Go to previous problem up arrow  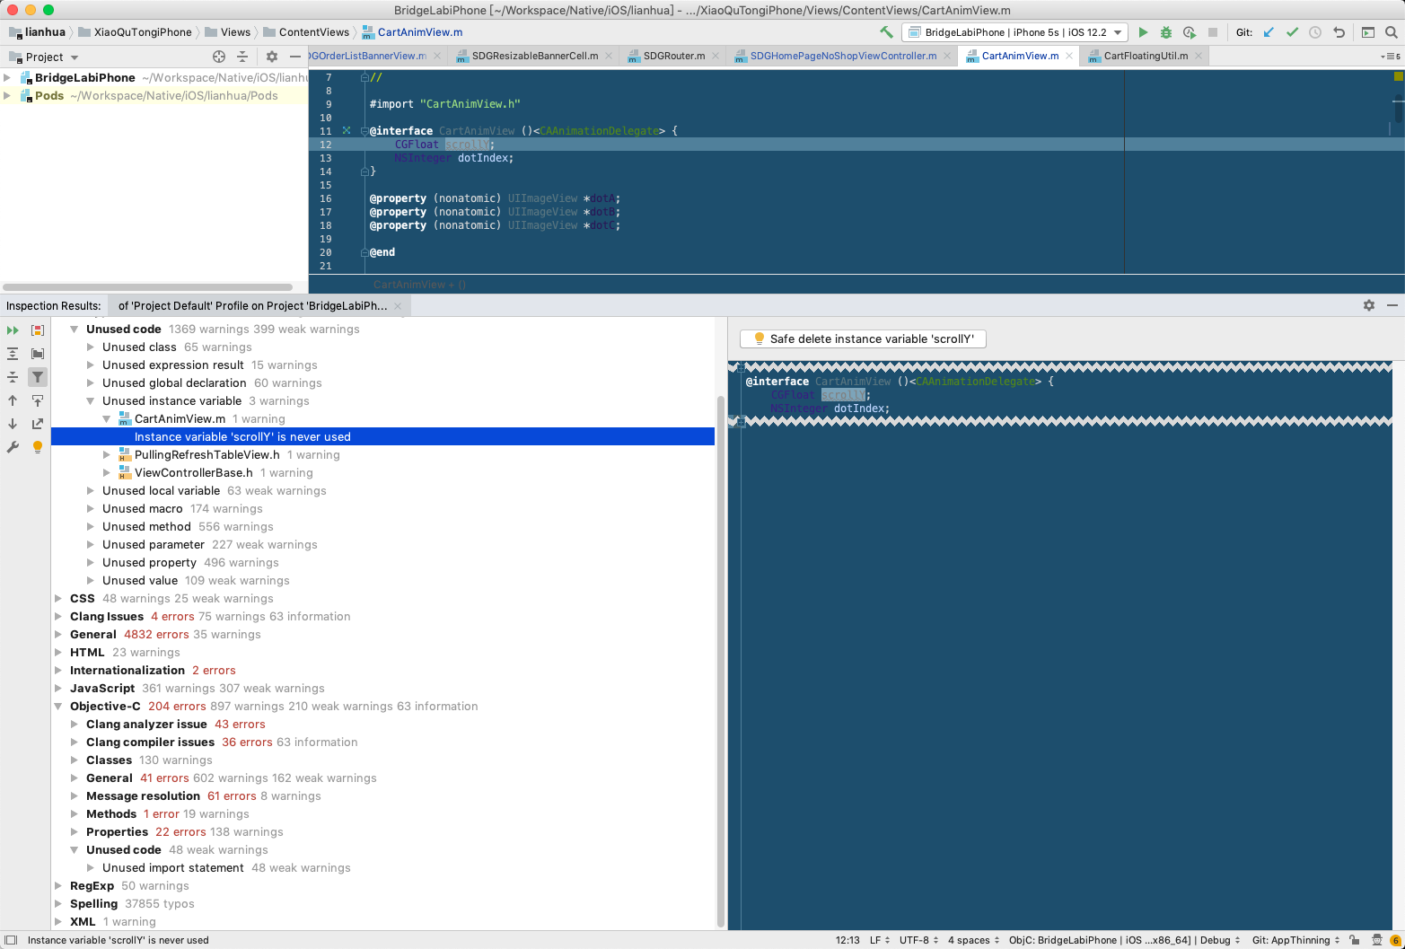click(x=13, y=400)
